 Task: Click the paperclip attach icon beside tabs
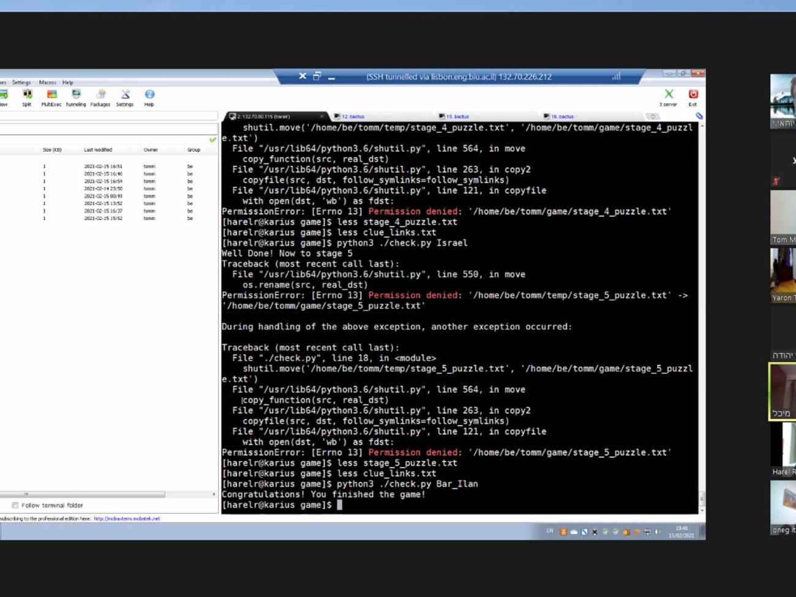699,116
